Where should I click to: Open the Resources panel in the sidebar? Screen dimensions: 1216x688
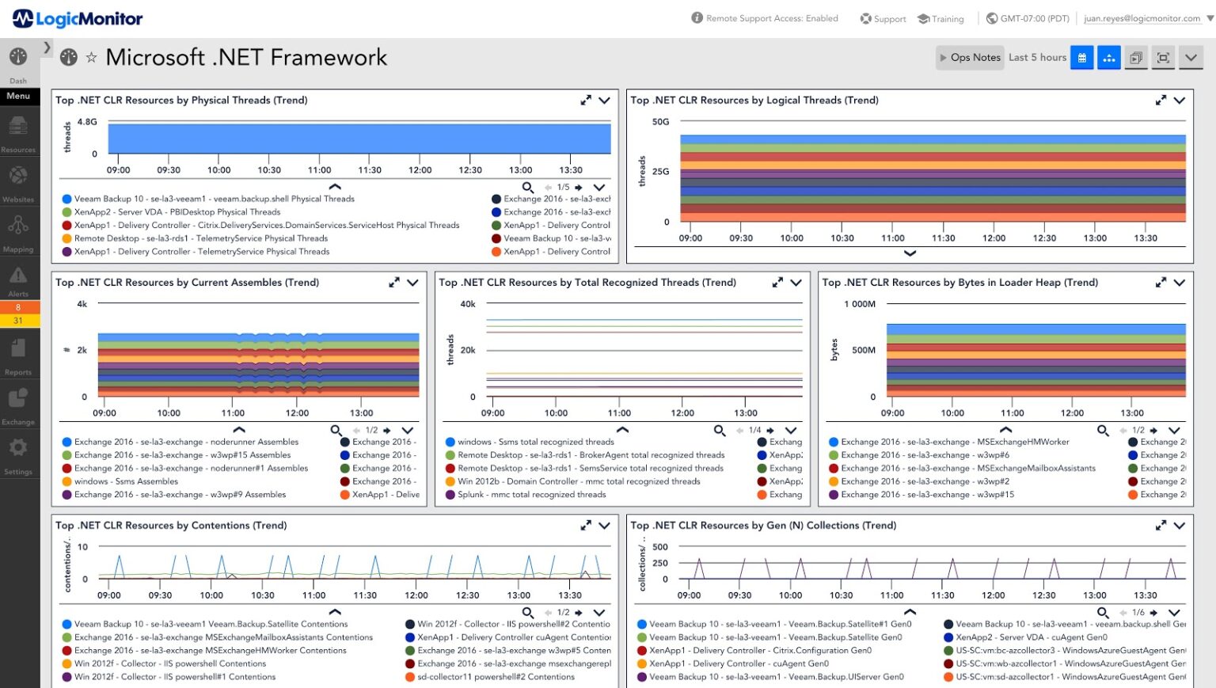17,127
